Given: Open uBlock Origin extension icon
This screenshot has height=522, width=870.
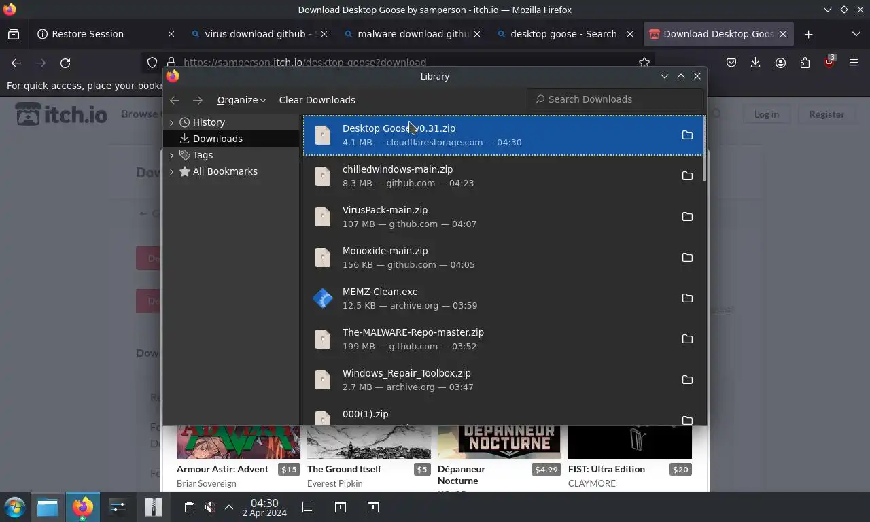Looking at the screenshot, I should pos(829,63).
